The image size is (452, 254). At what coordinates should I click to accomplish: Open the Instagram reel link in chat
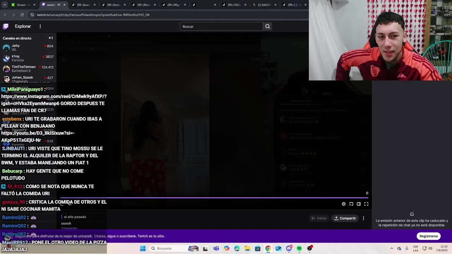coord(54,100)
